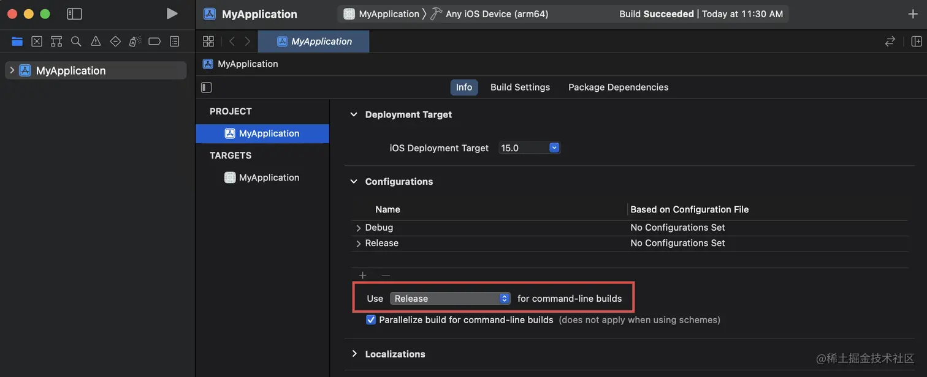Remove configuration with minus button

(x=386, y=275)
